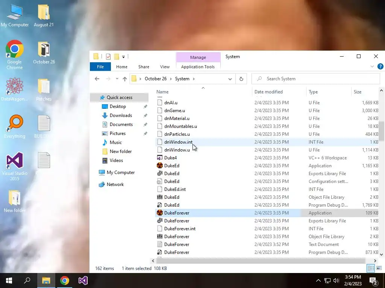Open the August 21 desktop folder
The height and width of the screenshot is (288, 385).
click(x=44, y=15)
